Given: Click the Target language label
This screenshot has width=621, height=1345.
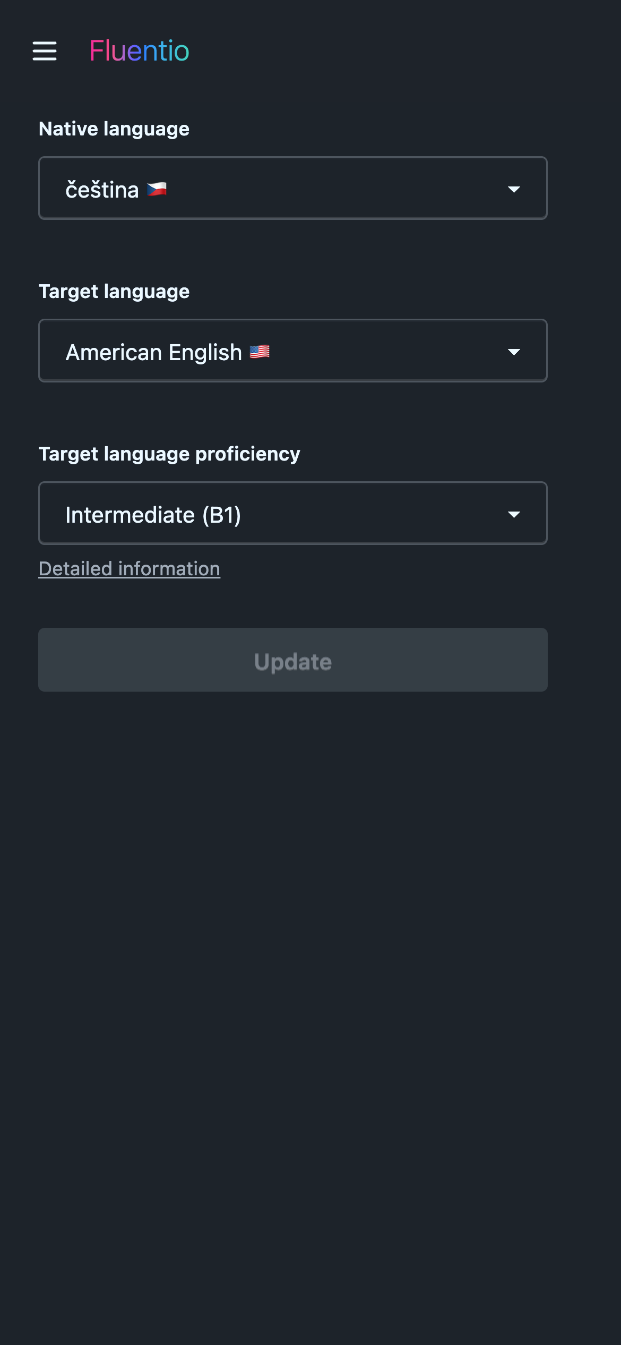Looking at the screenshot, I should (114, 292).
